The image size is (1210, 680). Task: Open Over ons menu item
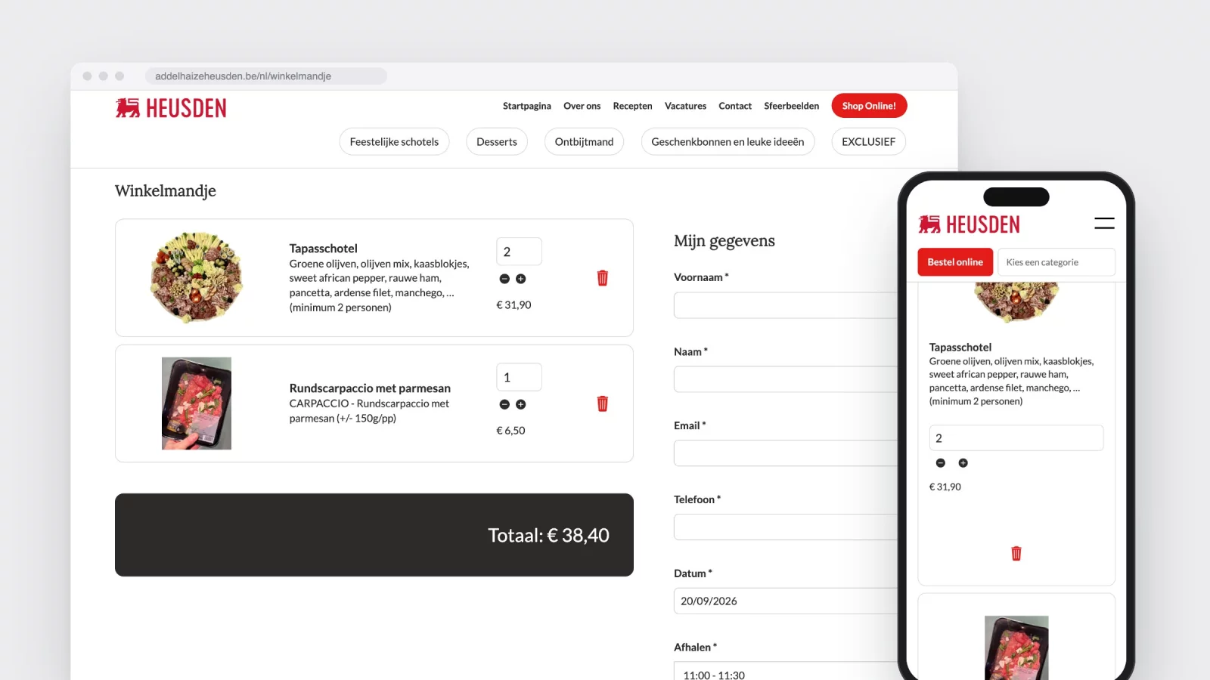click(582, 106)
